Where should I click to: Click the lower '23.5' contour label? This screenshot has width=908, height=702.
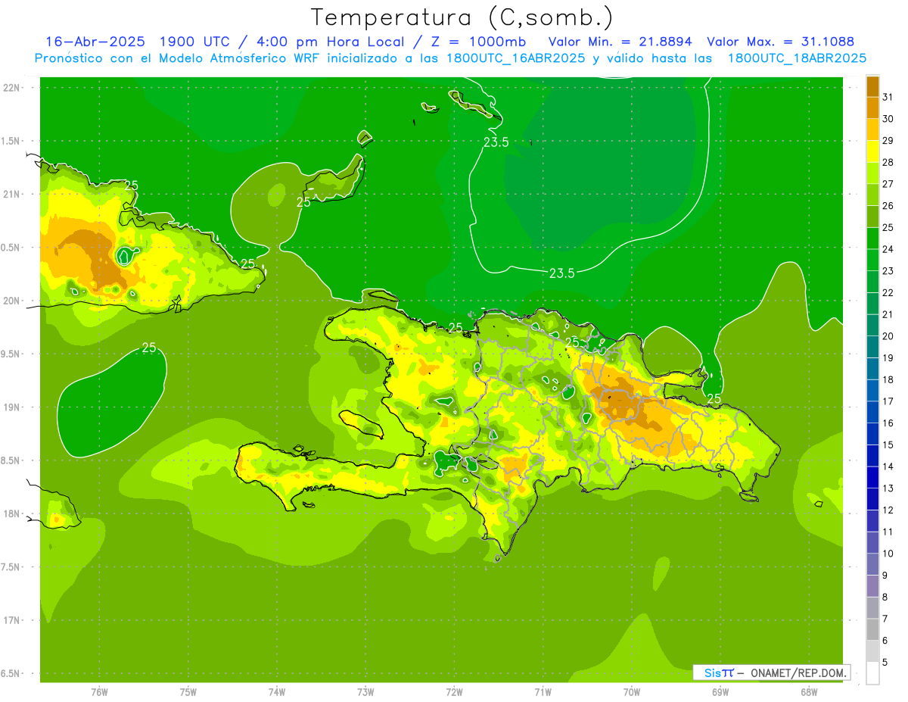(x=561, y=273)
